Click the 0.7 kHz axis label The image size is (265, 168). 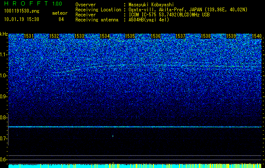(x=3, y=139)
